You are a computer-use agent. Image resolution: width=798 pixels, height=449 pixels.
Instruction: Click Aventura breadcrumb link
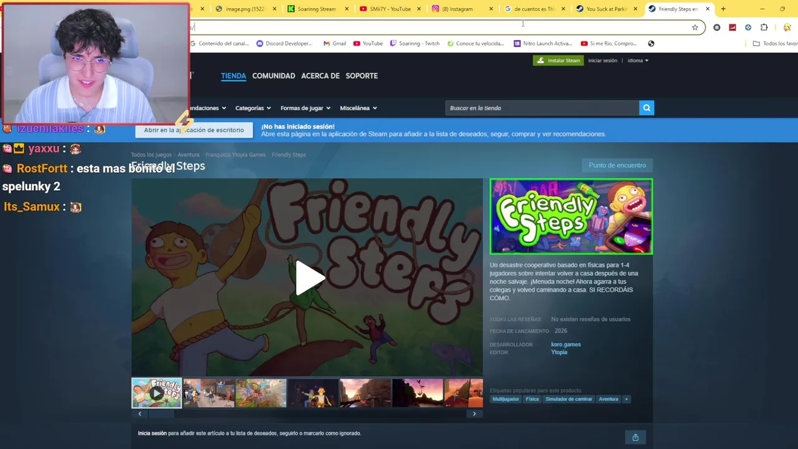click(188, 155)
